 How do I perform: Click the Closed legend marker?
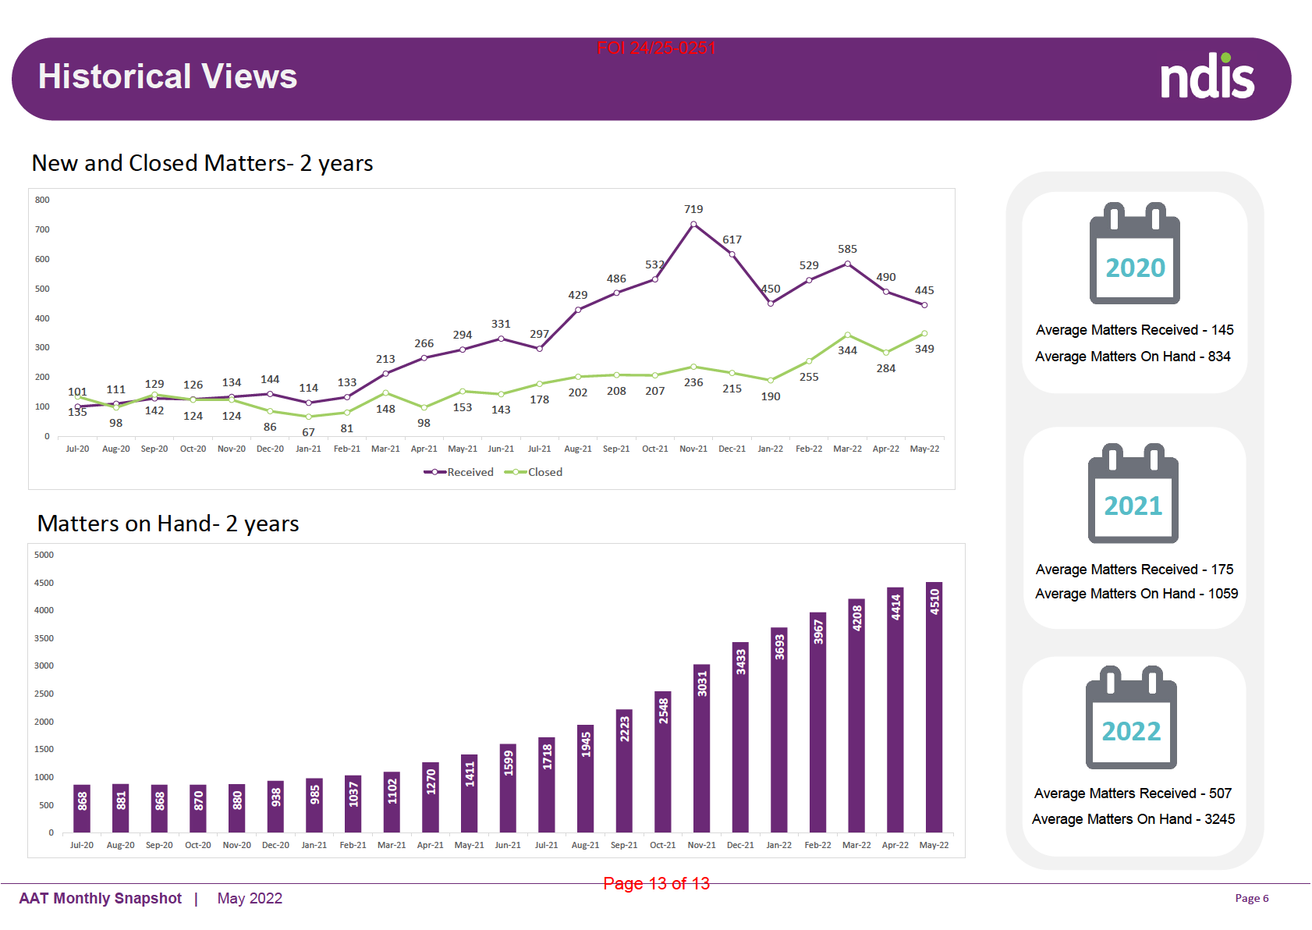pyautogui.click(x=516, y=472)
